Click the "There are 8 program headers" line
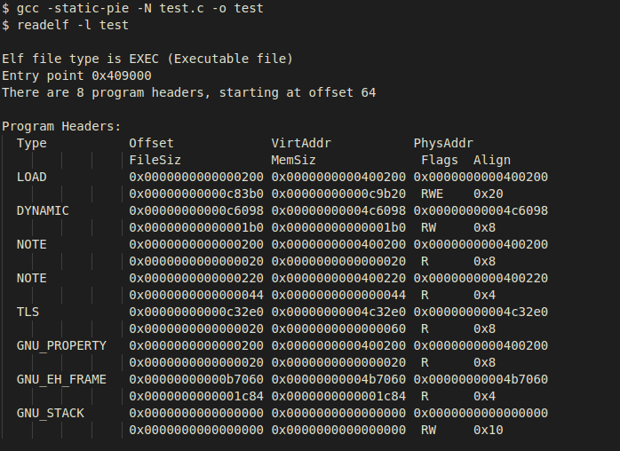Screen dimensions: 620x451 (188, 92)
